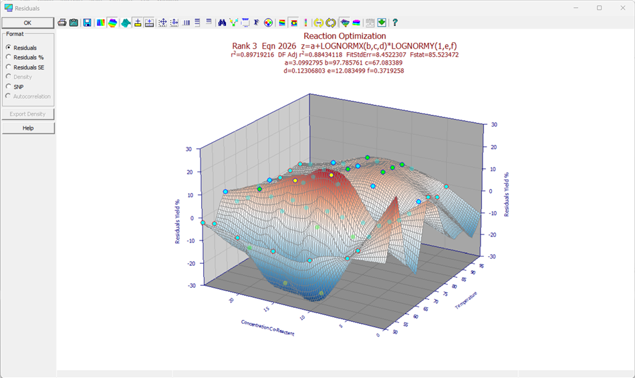Open Help from the left panel button
The width and height of the screenshot is (635, 378).
(28, 128)
